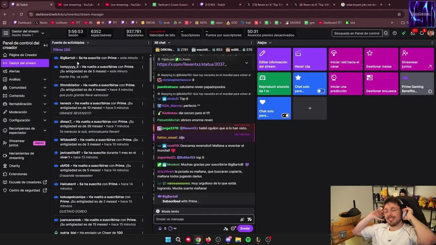Switch to the KOI - Twitch browser tab
Screen dimensions: 436x245
pyautogui.click(x=221, y=5)
